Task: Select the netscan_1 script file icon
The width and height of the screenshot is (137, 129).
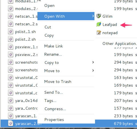Action: click(11, 16)
